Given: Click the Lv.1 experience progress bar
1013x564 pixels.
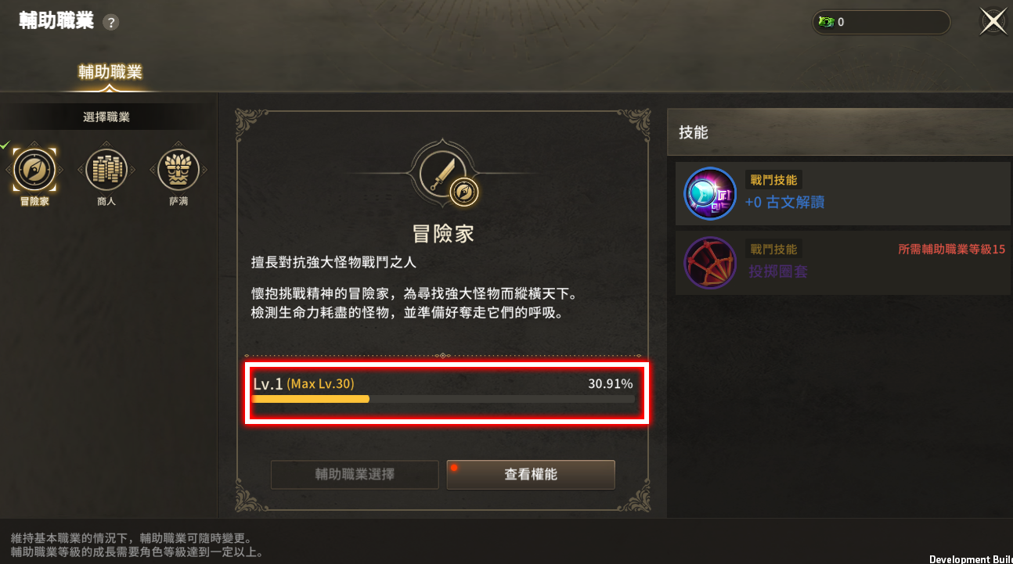Looking at the screenshot, I should 443,399.
